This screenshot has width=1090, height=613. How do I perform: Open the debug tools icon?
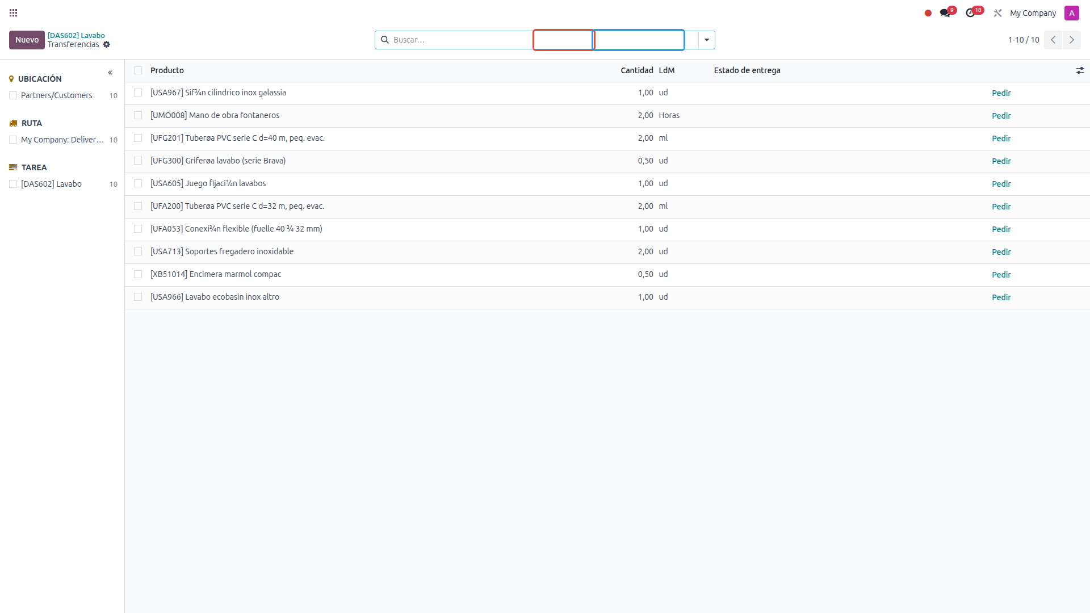coord(997,13)
